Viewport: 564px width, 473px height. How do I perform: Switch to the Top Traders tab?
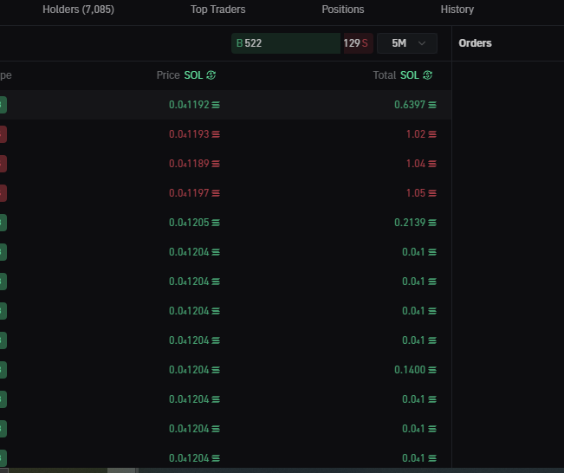click(x=218, y=10)
